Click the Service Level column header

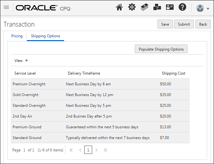pos(25,73)
